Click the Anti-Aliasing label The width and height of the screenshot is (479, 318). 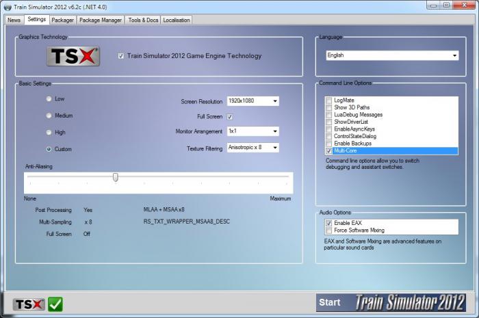tap(39, 167)
